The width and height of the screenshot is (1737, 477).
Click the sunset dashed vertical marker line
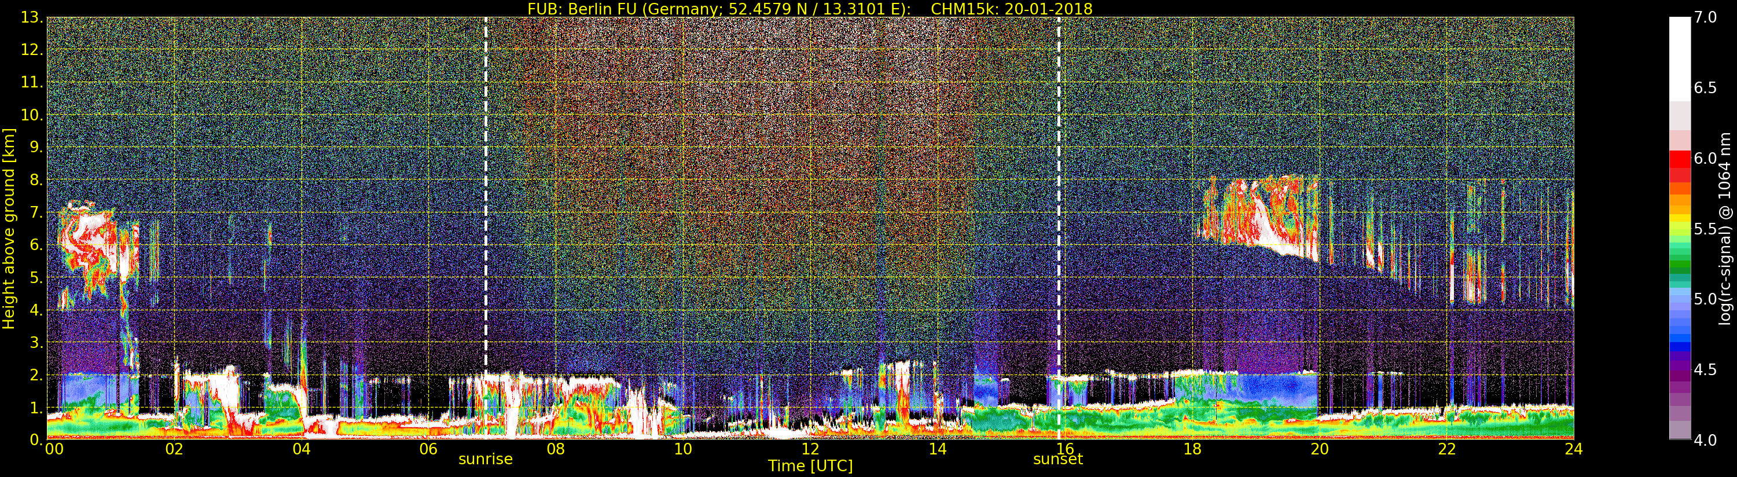1059,228
